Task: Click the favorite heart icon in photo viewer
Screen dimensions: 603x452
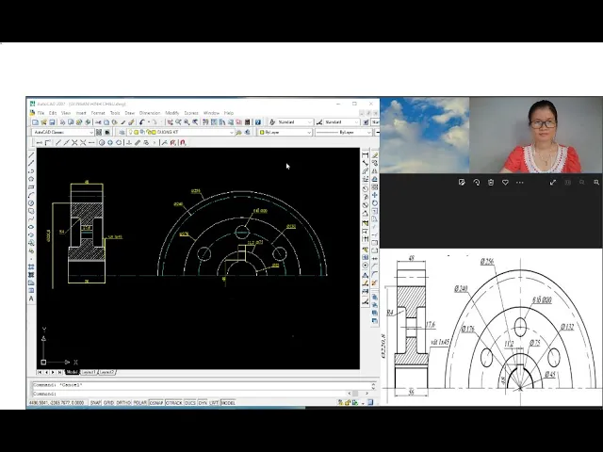Action: [x=505, y=182]
